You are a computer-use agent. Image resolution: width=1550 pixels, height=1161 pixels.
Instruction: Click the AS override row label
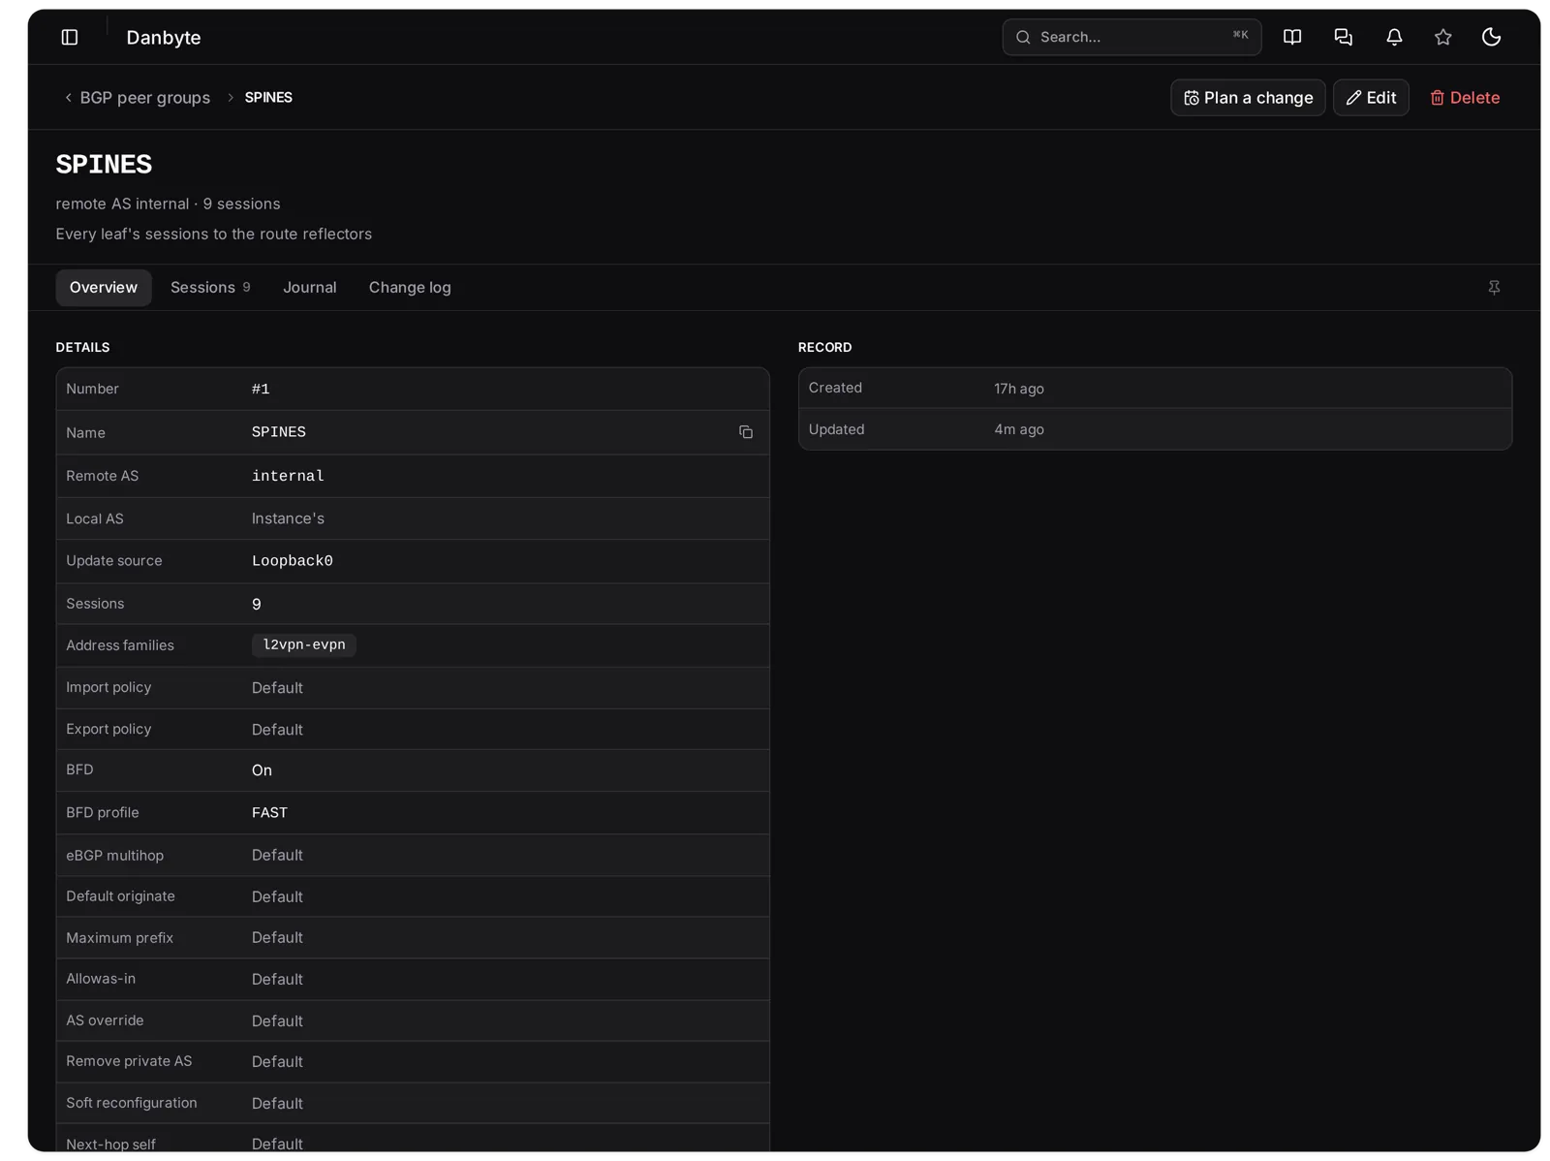(105, 1020)
